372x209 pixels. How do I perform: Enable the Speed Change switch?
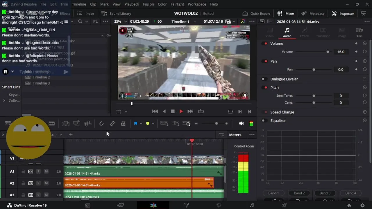pyautogui.click(x=265, y=112)
